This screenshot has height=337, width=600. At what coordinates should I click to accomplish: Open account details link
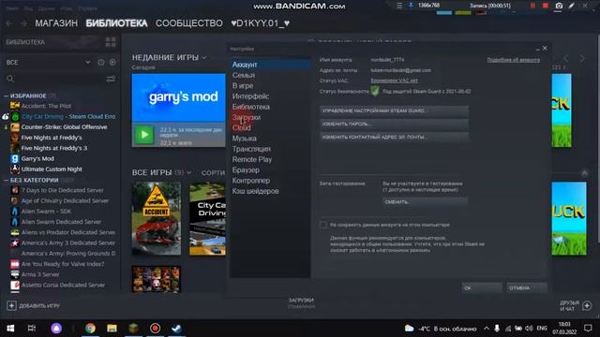click(x=514, y=60)
